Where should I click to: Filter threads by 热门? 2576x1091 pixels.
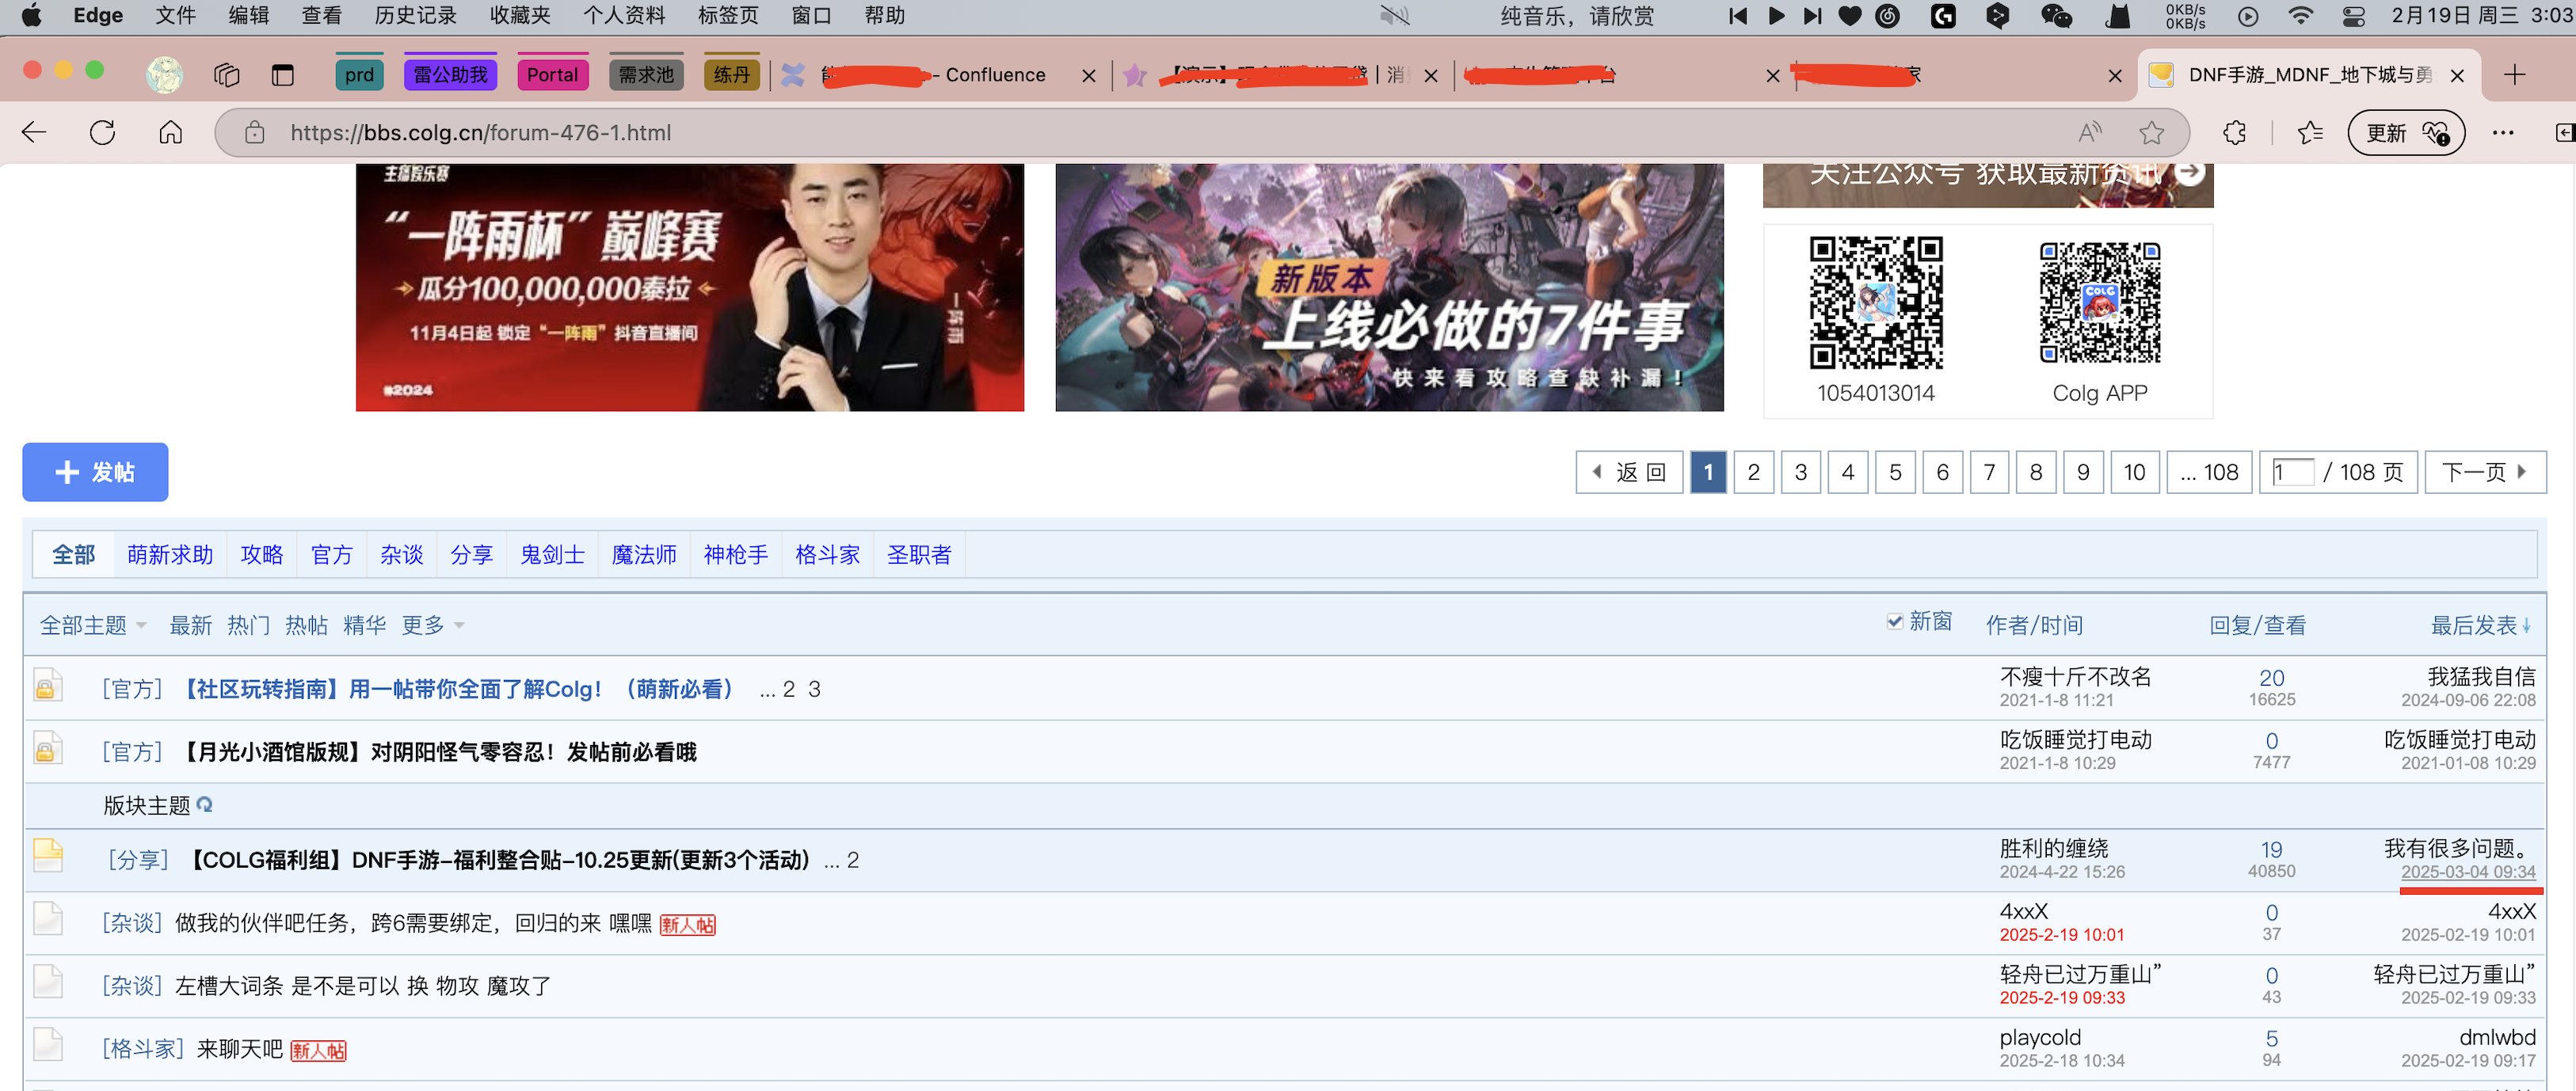pos(248,625)
